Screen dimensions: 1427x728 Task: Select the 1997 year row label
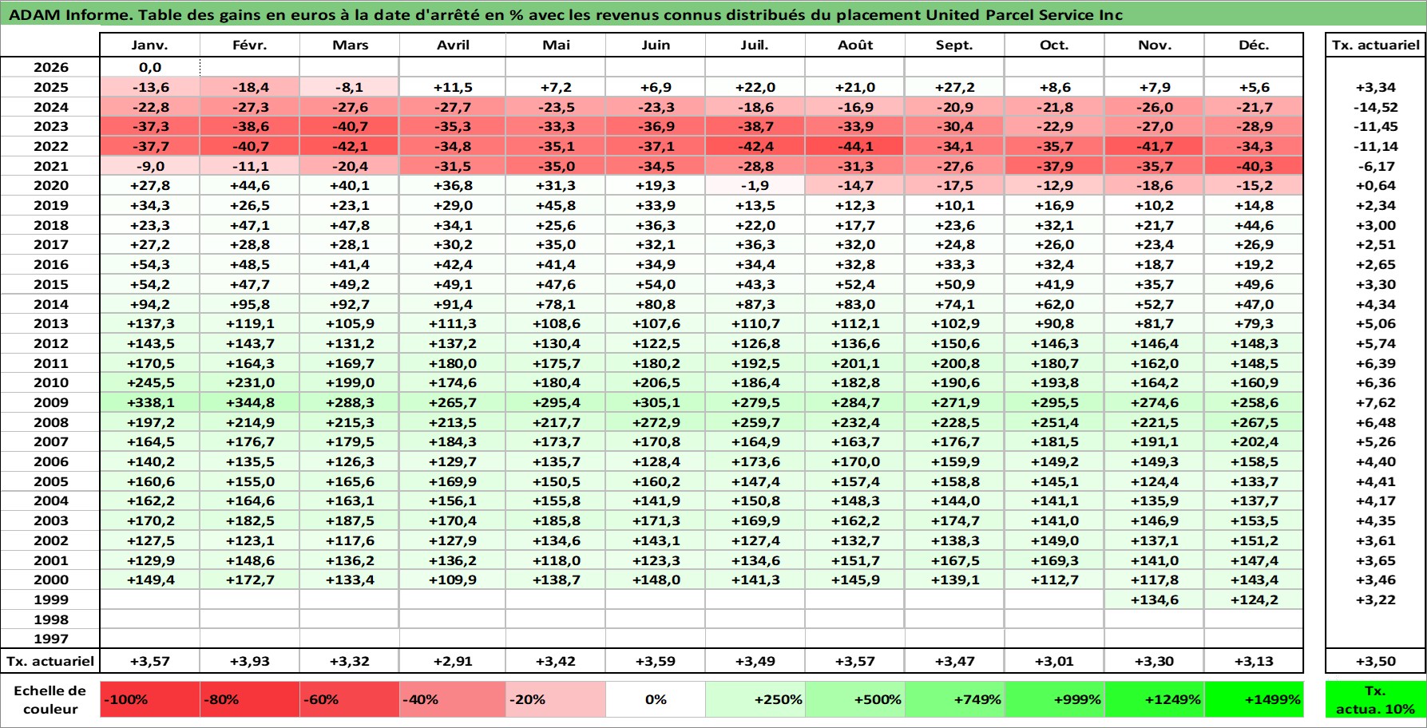click(50, 639)
